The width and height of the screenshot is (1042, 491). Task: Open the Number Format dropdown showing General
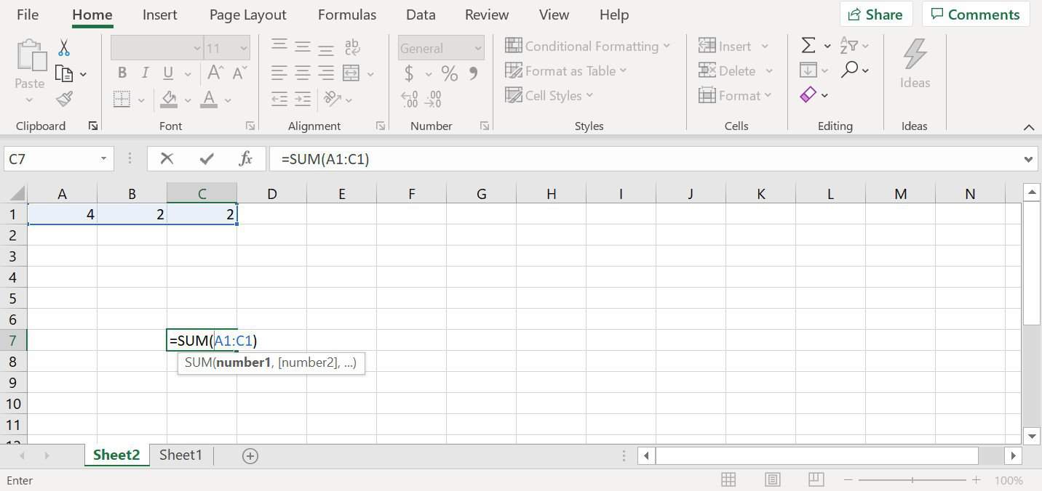point(440,48)
